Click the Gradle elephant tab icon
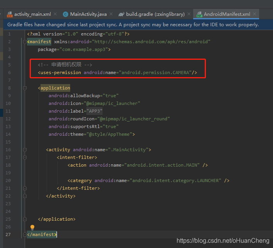Viewport: 273px width, 248px height. coord(121,14)
